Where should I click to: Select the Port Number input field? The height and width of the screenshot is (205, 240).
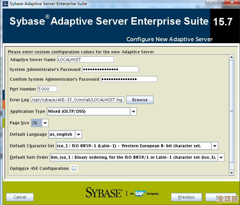(48, 89)
